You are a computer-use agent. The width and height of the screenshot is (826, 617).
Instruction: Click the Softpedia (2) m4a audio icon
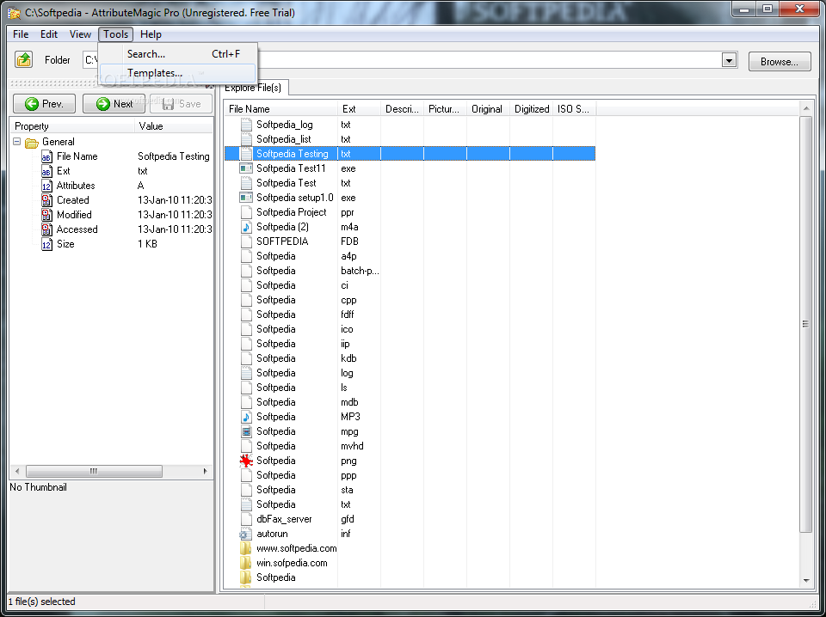246,227
